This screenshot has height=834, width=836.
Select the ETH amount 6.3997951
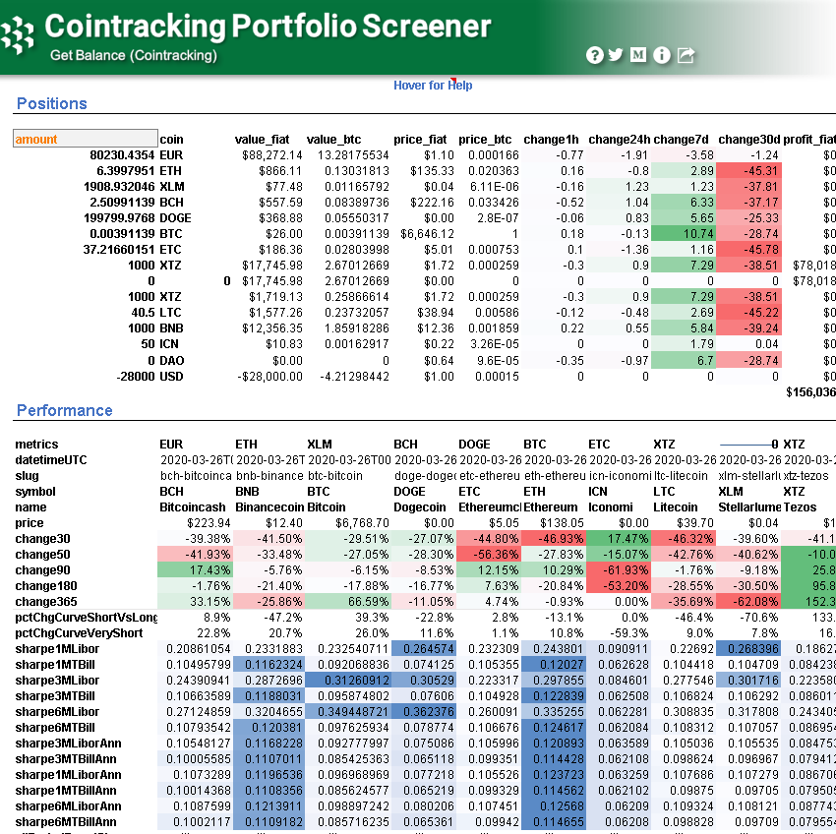click(125, 171)
